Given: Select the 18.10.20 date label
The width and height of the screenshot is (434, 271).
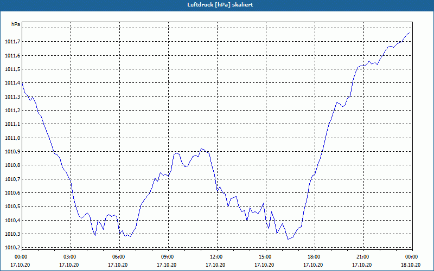Looking at the screenshot, I should pyautogui.click(x=411, y=265).
